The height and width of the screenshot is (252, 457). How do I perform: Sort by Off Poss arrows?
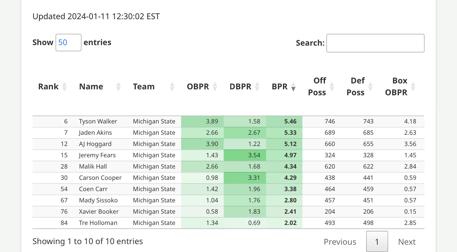[332, 87]
